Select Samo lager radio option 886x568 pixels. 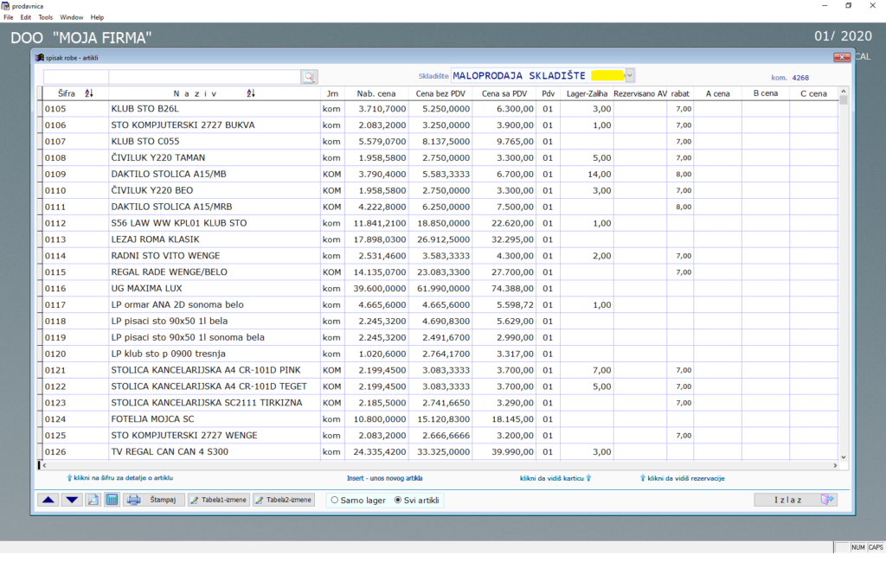click(358, 501)
